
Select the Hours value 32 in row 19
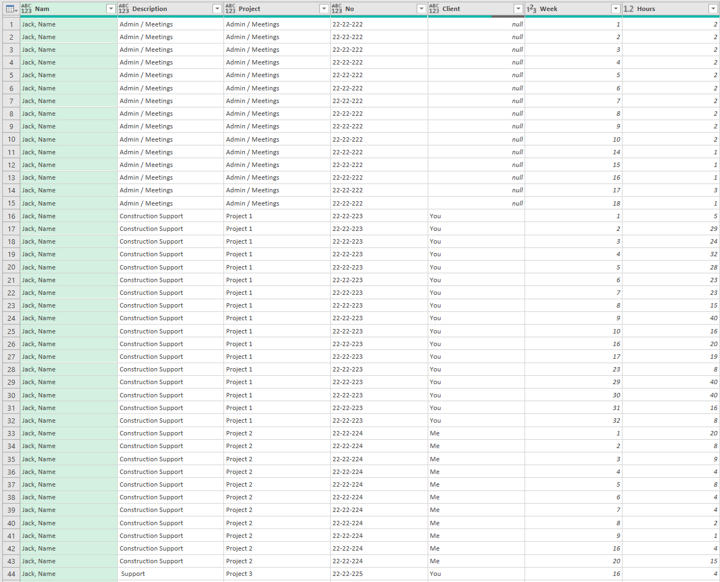[671, 254]
